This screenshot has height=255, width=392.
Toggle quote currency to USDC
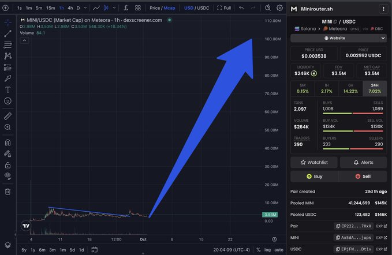pyautogui.click(x=203, y=8)
